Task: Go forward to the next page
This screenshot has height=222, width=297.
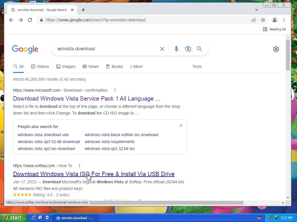Action: click(21, 20)
